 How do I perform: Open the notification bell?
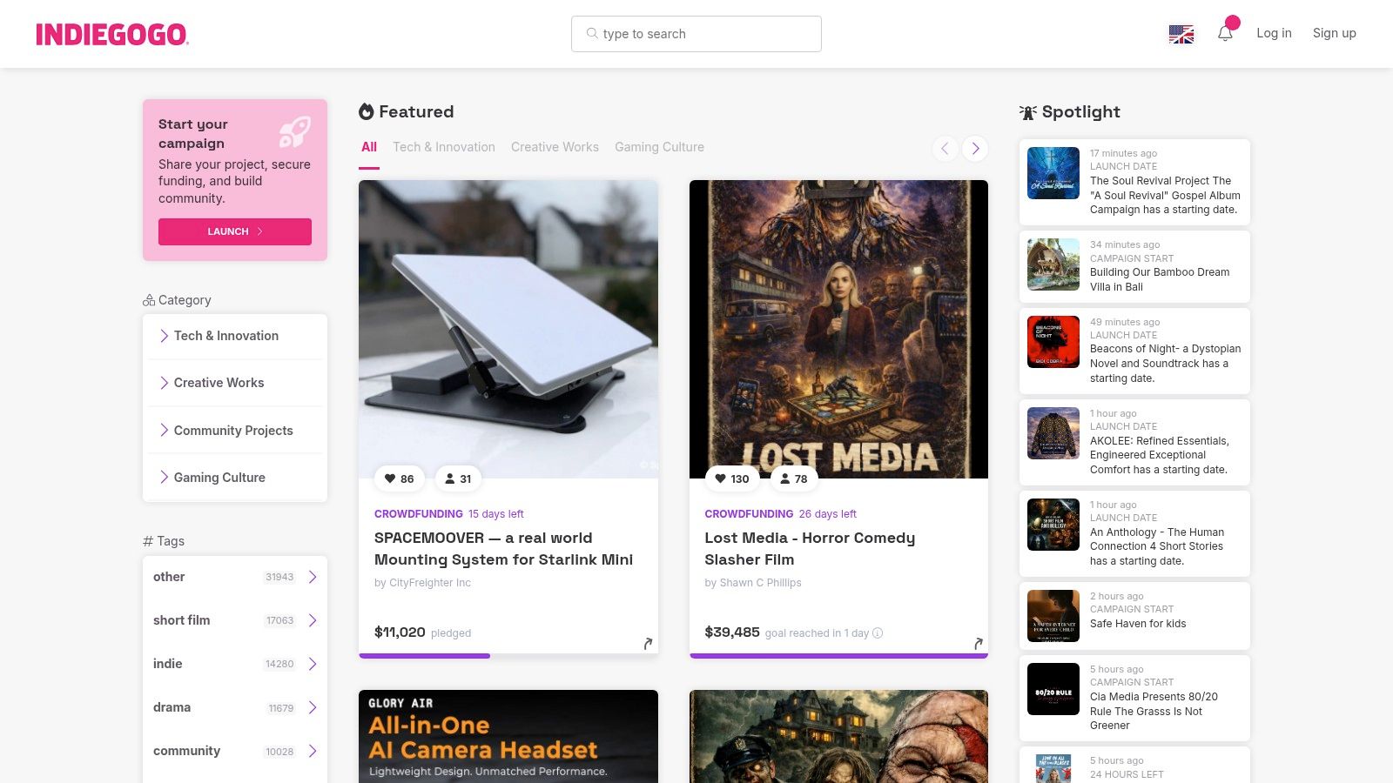[1225, 32]
